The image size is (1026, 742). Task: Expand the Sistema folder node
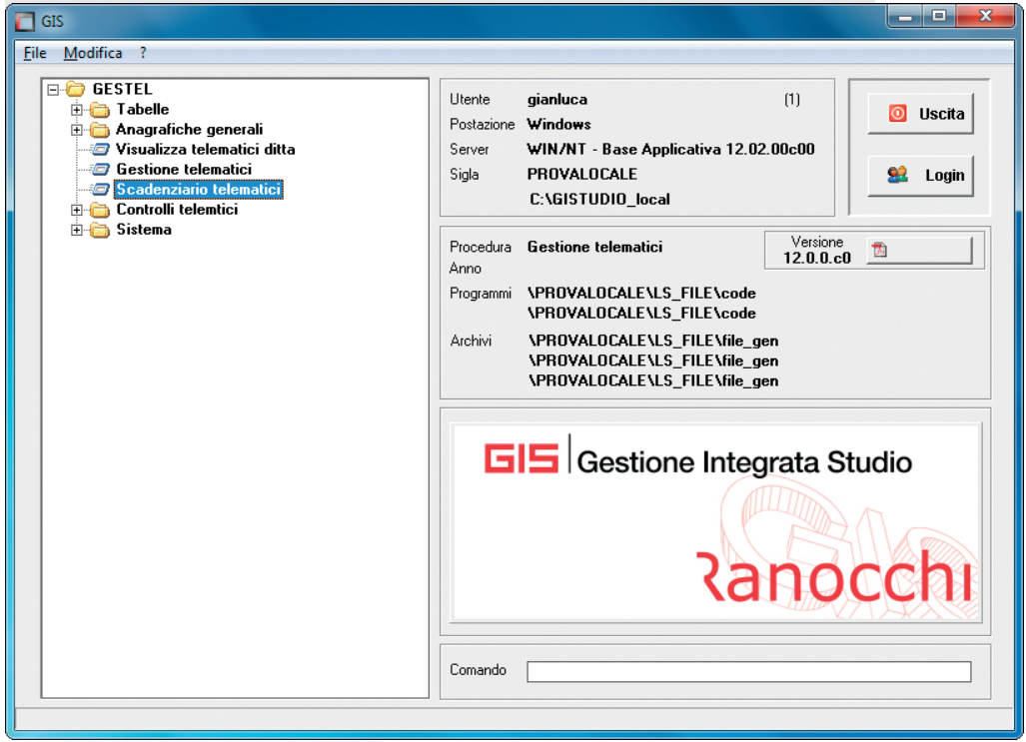point(77,231)
